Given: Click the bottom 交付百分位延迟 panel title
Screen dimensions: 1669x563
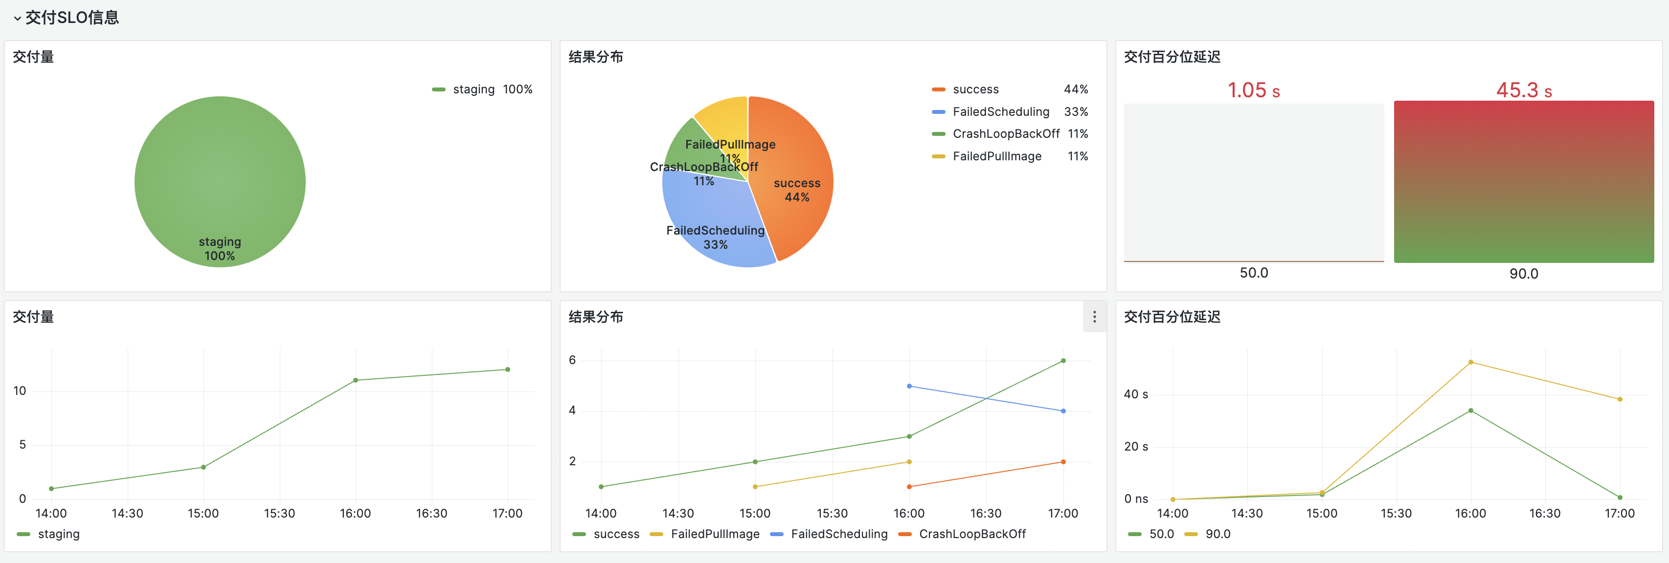Looking at the screenshot, I should tap(1172, 317).
